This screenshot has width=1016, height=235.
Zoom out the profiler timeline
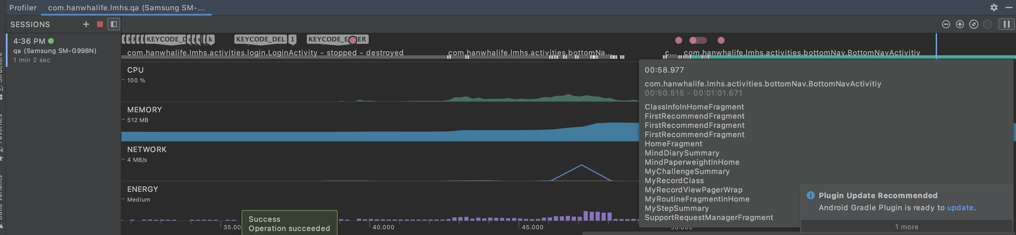coord(946,24)
